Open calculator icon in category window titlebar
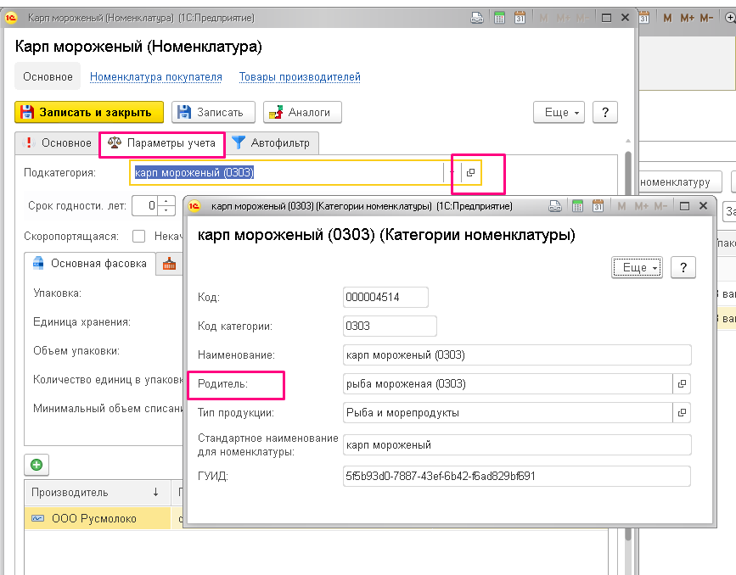 click(577, 206)
